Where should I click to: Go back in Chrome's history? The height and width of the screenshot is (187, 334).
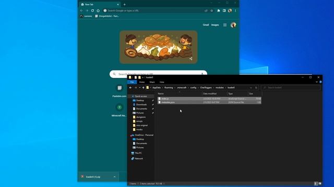coord(81,10)
